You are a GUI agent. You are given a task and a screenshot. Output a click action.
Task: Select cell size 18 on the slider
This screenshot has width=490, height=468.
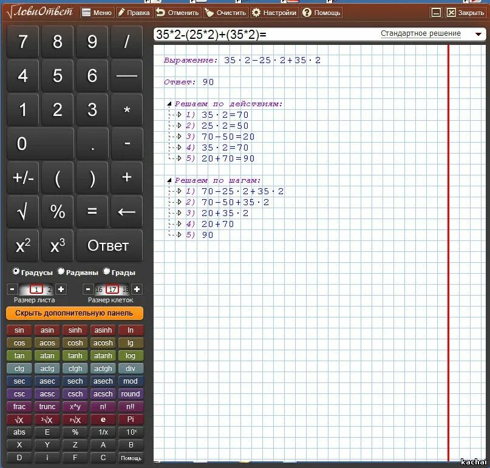(x=126, y=290)
